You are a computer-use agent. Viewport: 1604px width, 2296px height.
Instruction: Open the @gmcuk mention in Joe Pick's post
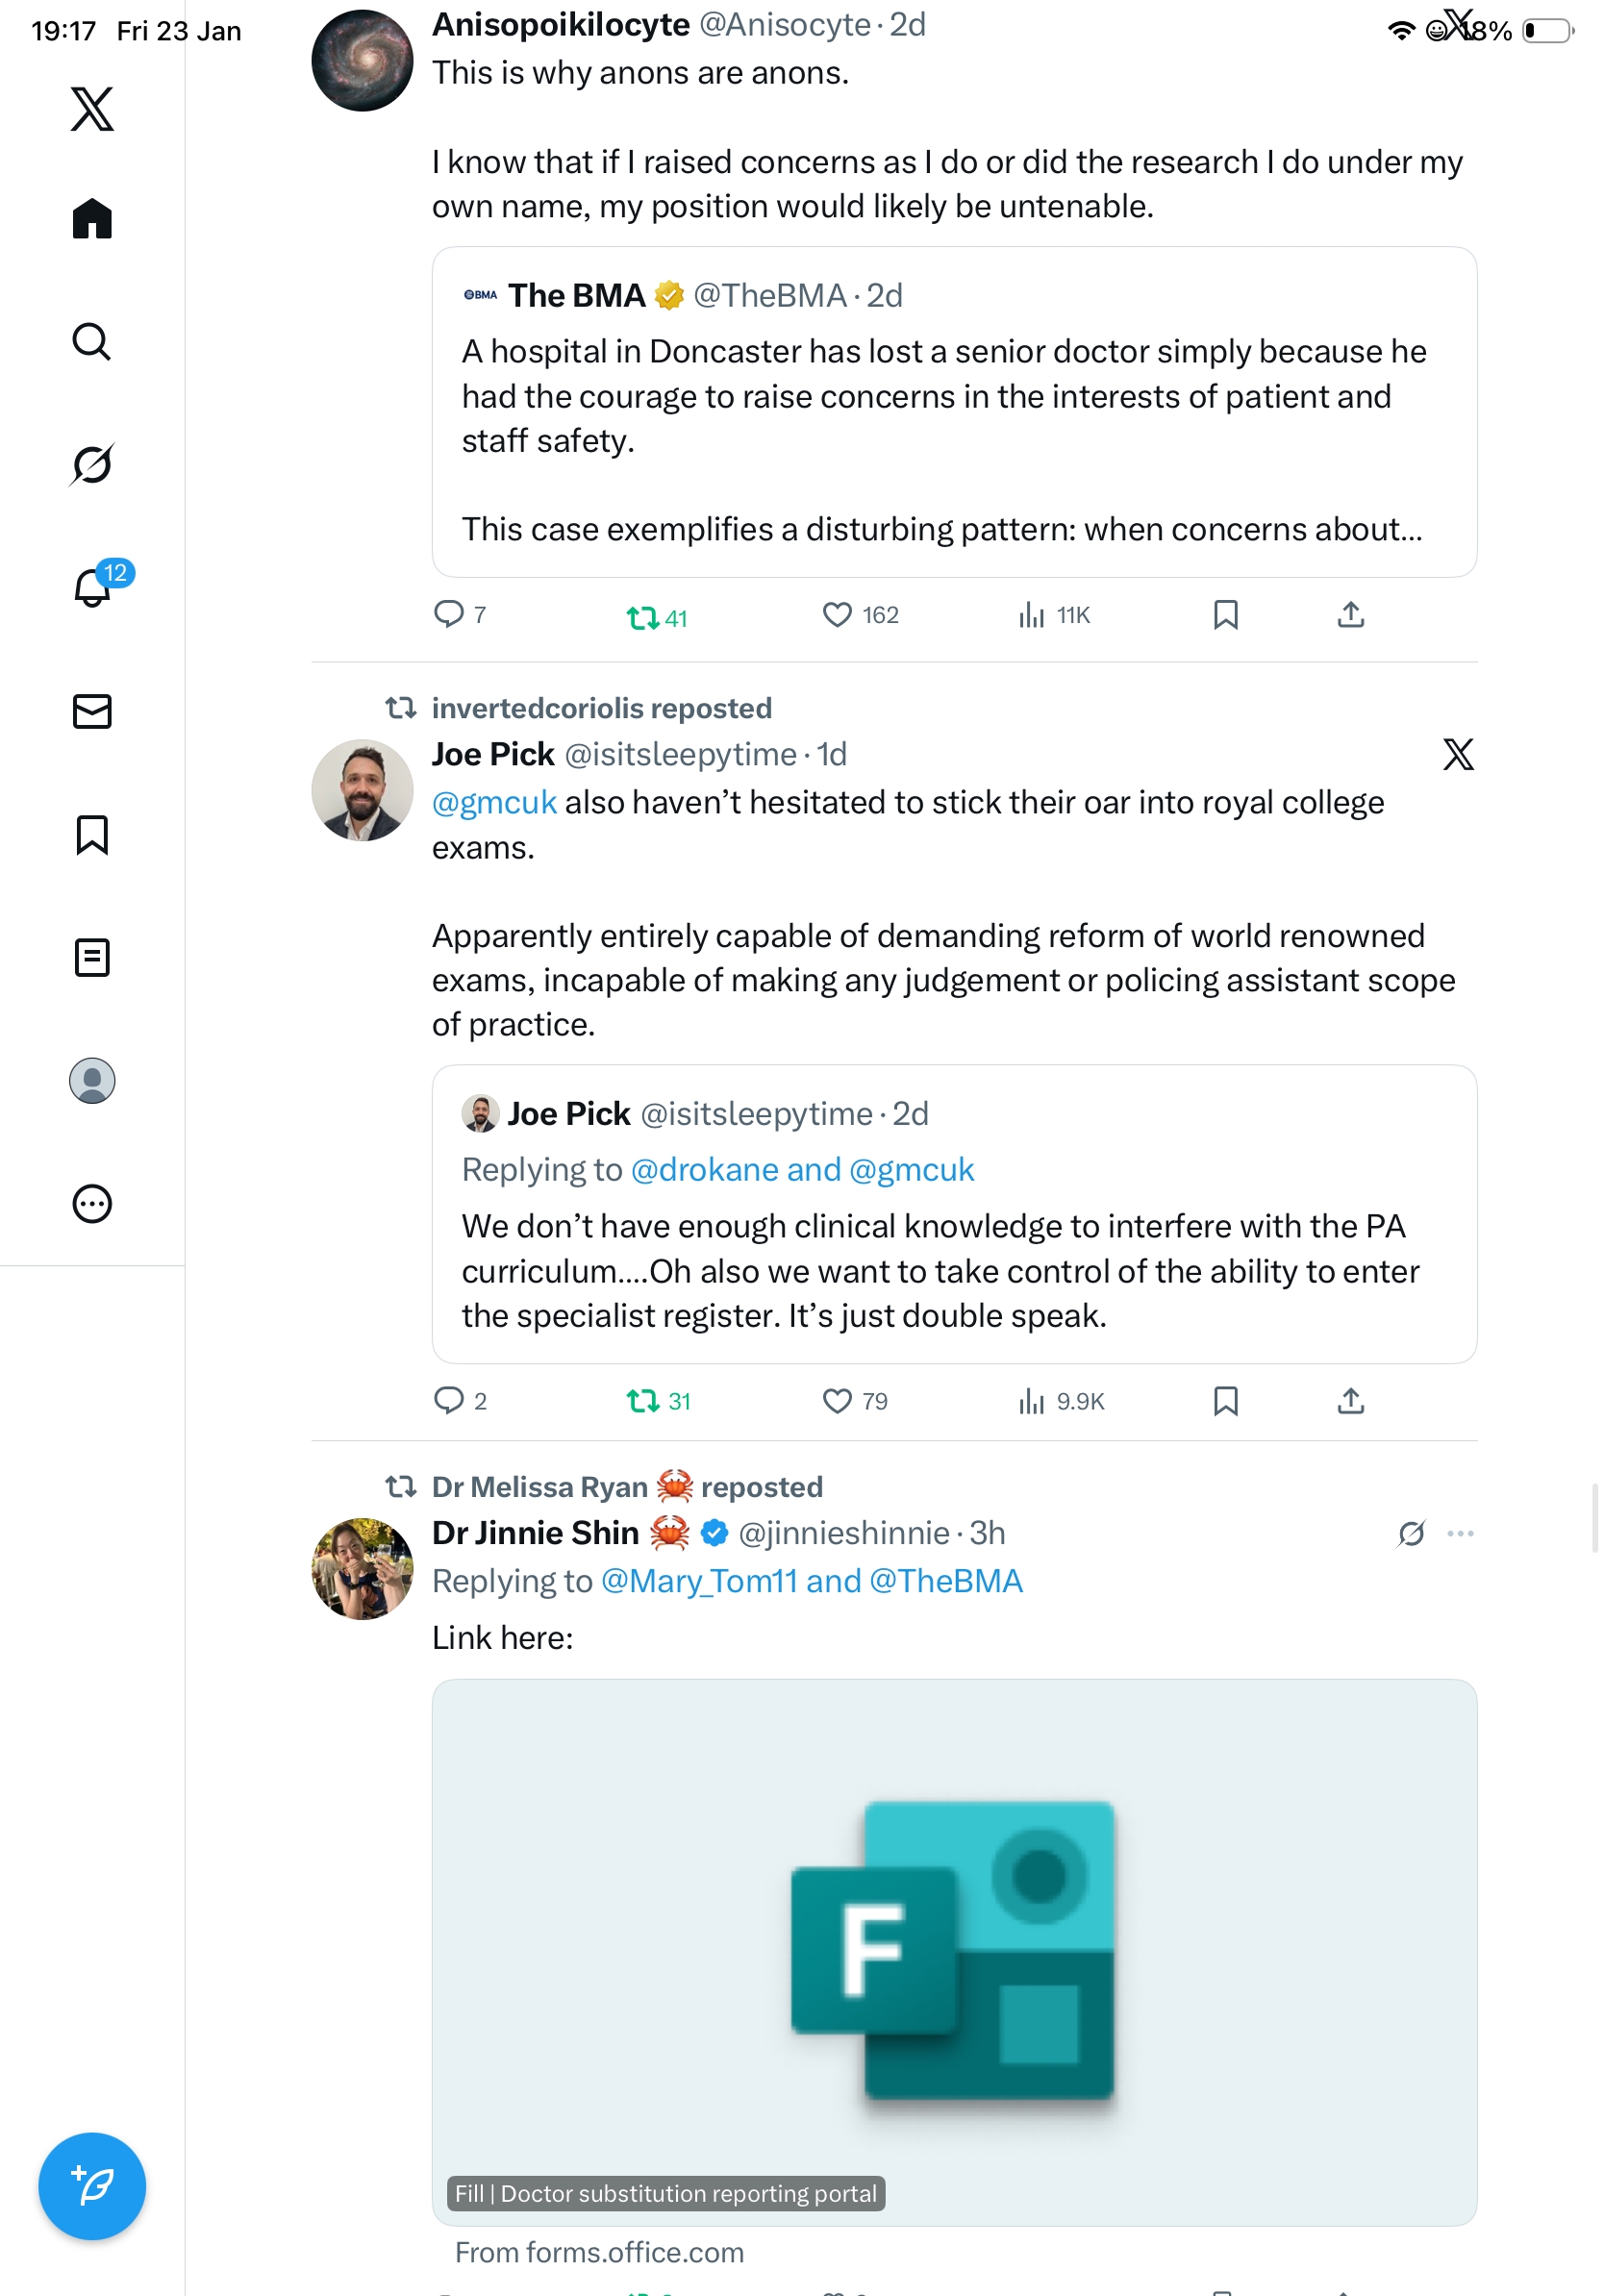pos(494,802)
